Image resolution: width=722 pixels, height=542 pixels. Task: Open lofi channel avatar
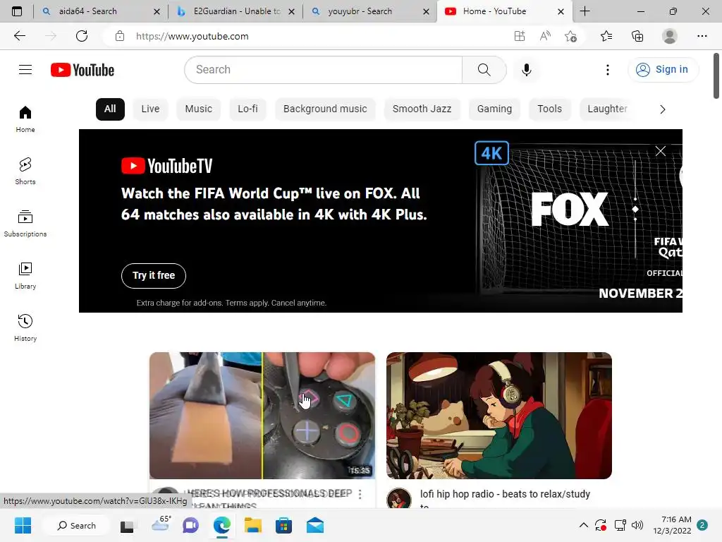pyautogui.click(x=399, y=499)
